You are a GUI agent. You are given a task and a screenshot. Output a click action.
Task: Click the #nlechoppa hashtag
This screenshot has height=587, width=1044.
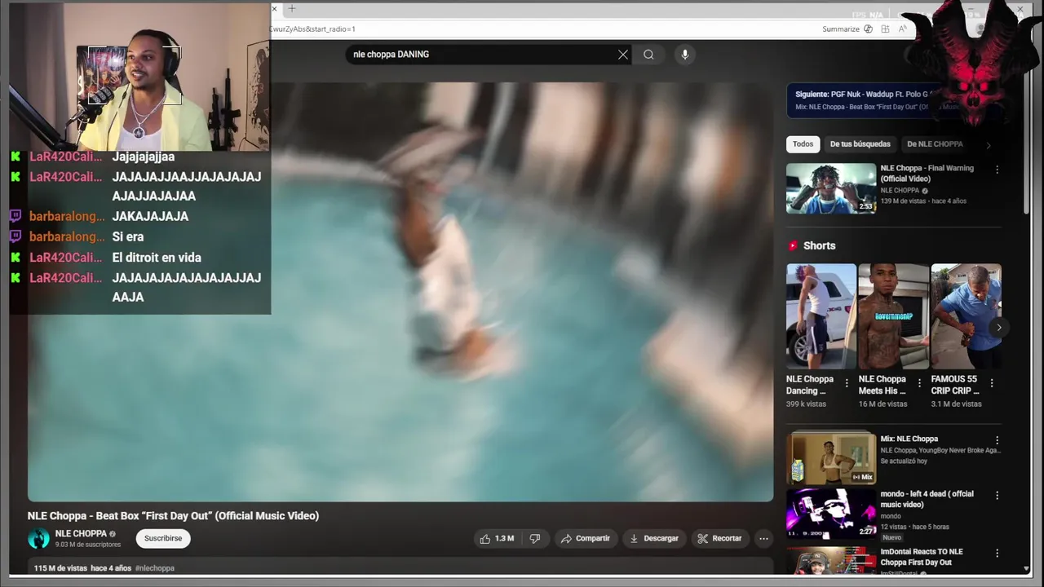point(155,568)
